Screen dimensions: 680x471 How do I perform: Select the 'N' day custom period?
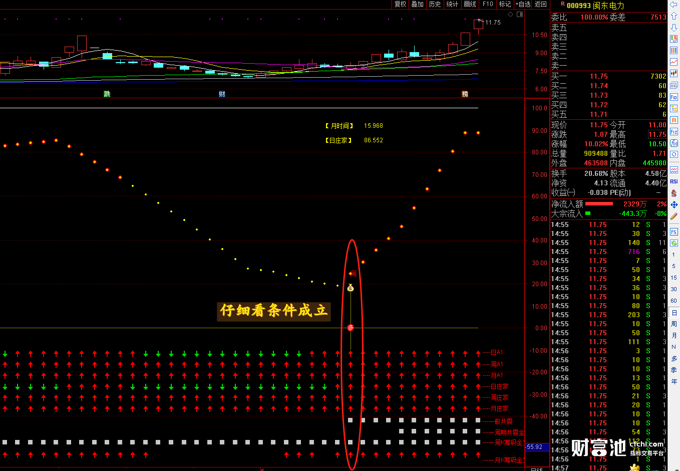point(674,347)
